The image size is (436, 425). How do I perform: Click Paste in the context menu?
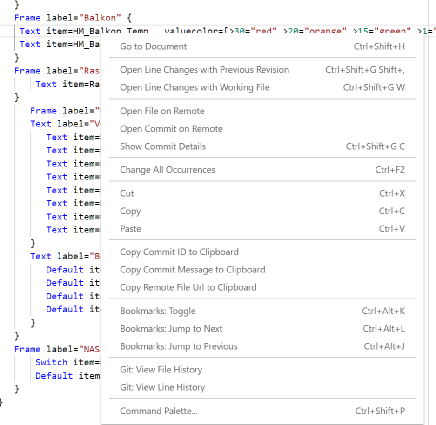pos(130,229)
